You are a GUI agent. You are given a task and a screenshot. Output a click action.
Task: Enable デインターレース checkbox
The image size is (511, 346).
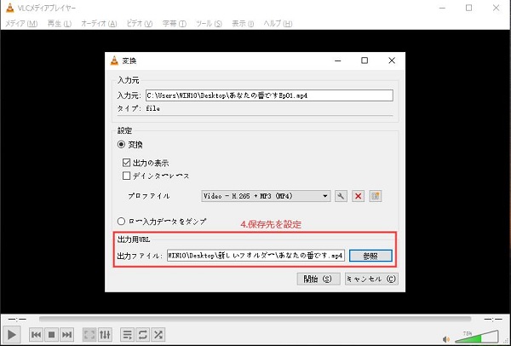[x=126, y=176]
